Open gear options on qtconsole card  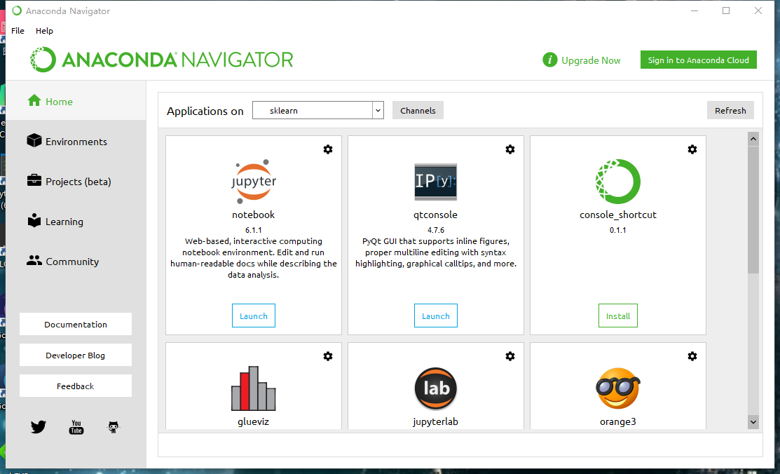click(x=510, y=149)
